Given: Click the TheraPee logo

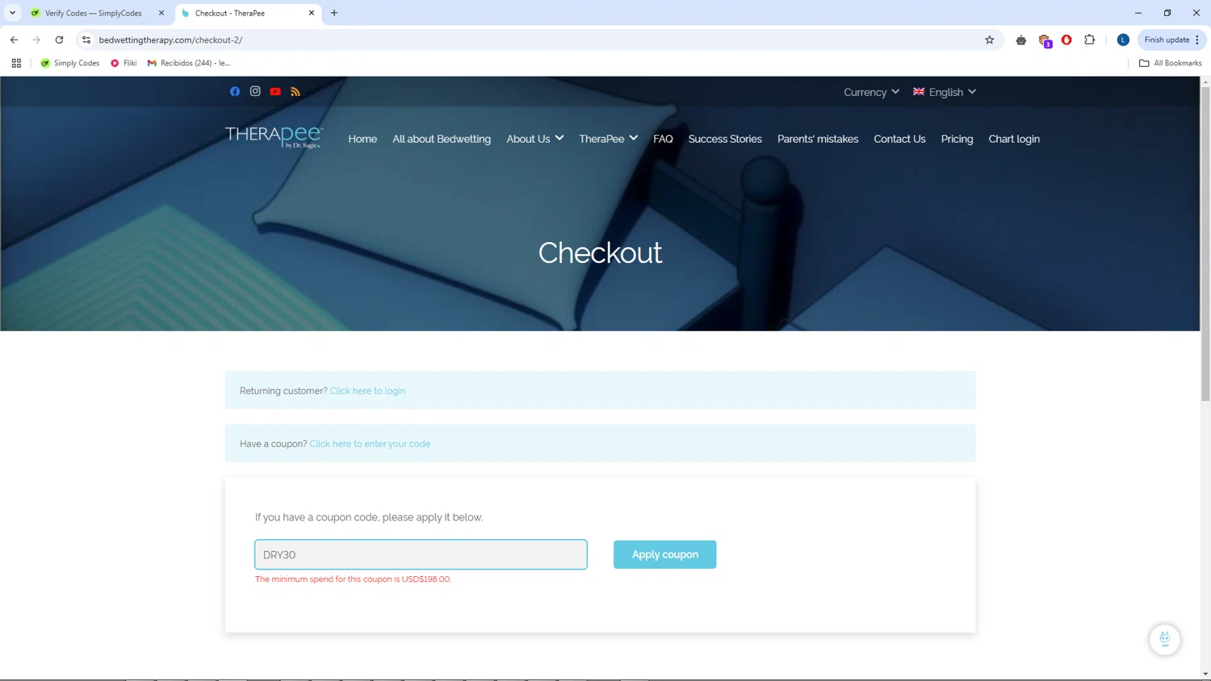Looking at the screenshot, I should pyautogui.click(x=274, y=137).
